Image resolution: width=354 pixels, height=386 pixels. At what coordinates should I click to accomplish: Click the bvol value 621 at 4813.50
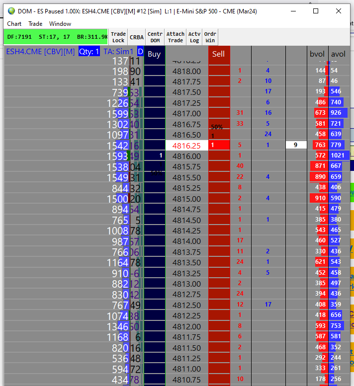click(321, 261)
